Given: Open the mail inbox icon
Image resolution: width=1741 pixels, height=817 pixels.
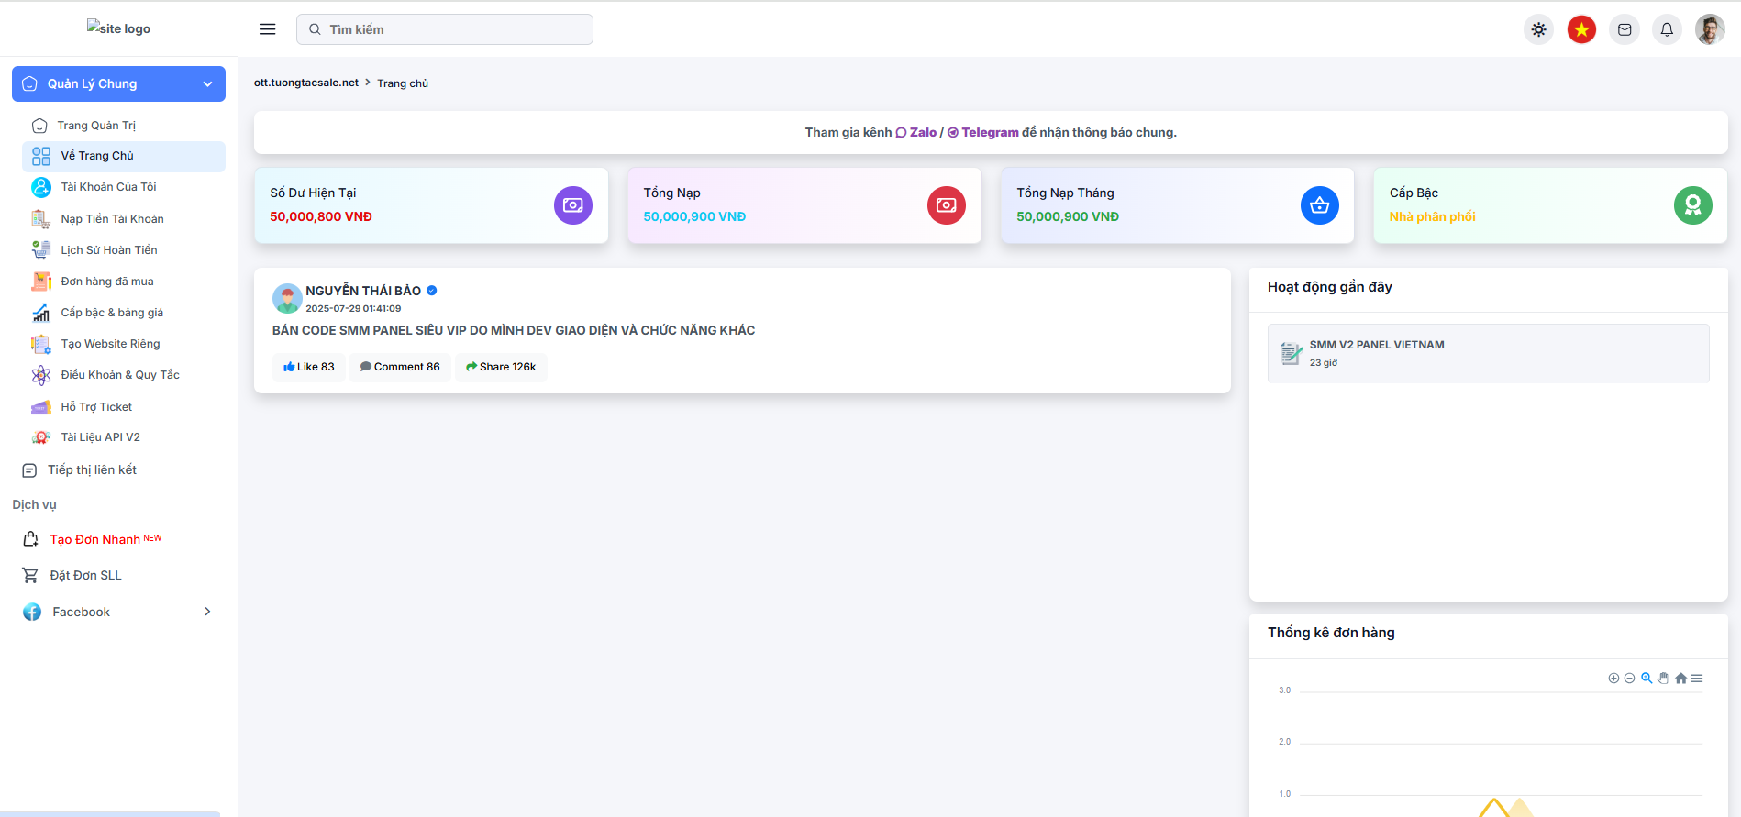Looking at the screenshot, I should [x=1625, y=29].
